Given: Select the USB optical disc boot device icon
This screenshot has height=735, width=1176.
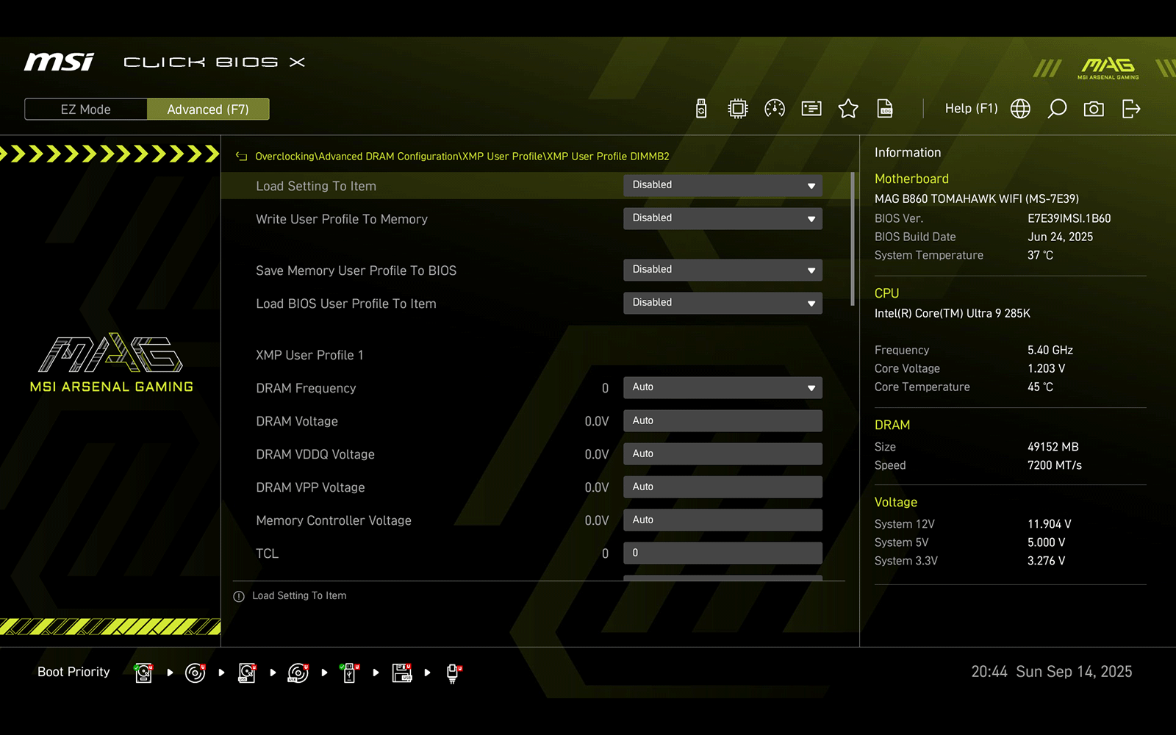Looking at the screenshot, I should coord(298,673).
